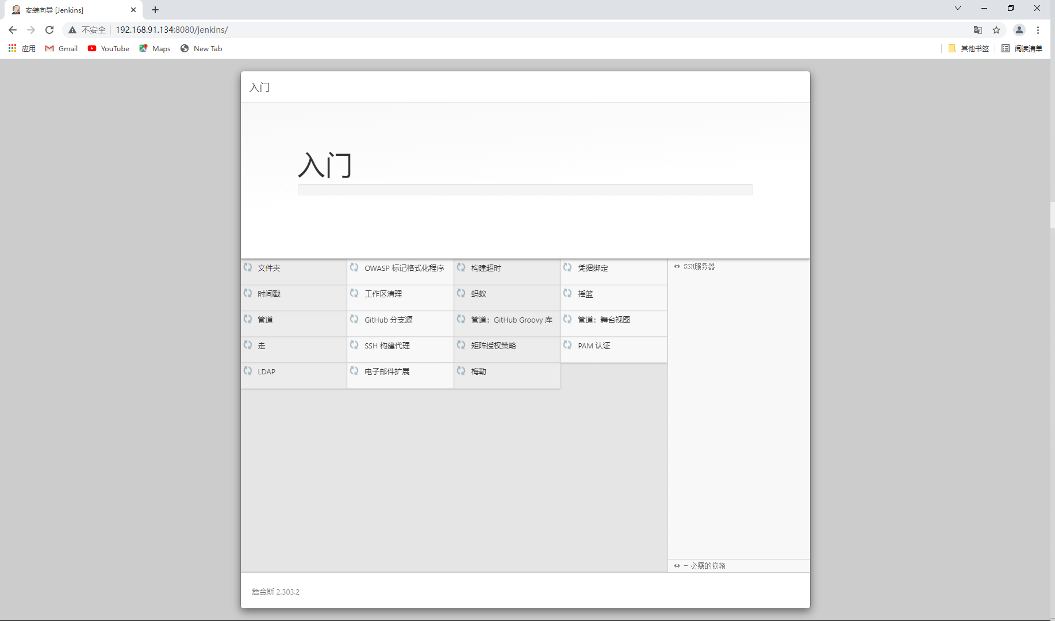The image size is (1055, 621).
Task: Click the ** - 必需的依赖 legend text
Action: (x=699, y=566)
